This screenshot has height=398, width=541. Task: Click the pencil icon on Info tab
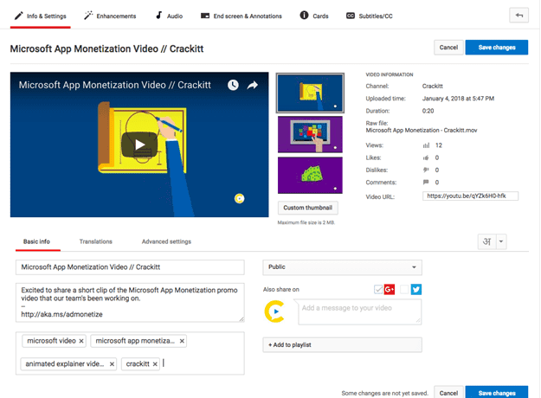pos(19,16)
